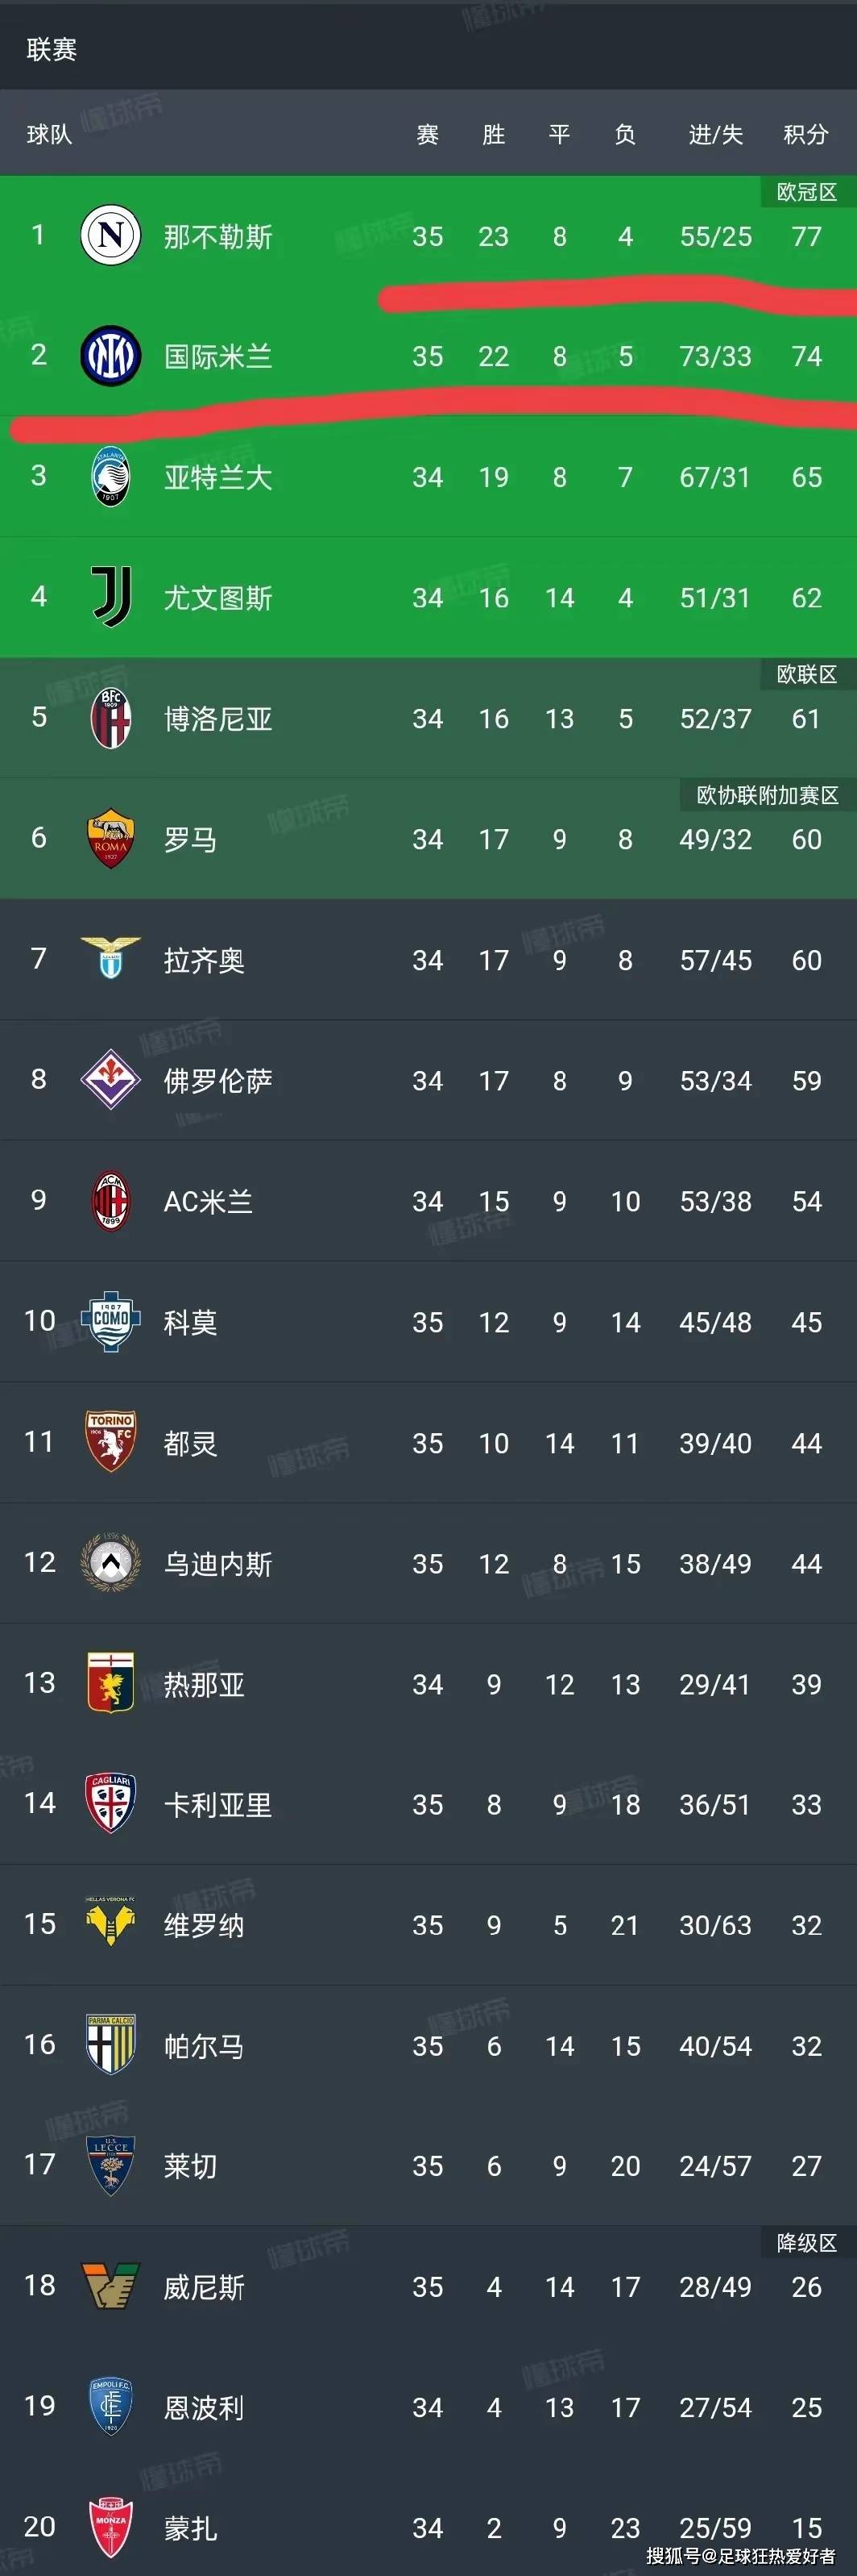Click the Torino bull crest
Image resolution: width=857 pixels, height=2576 pixels.
coord(111,1442)
